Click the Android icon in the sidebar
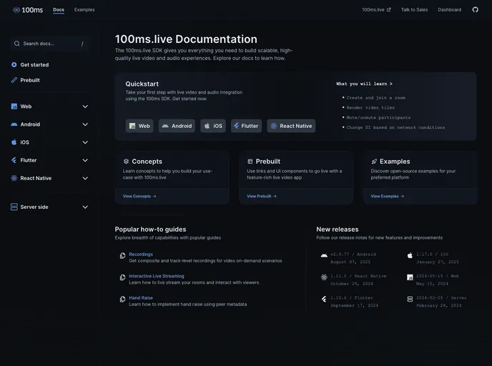This screenshot has width=492, height=366. coord(14,124)
